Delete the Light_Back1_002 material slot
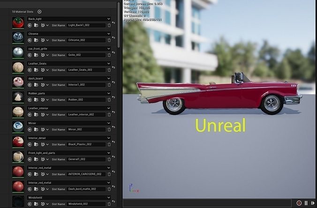 109,25
